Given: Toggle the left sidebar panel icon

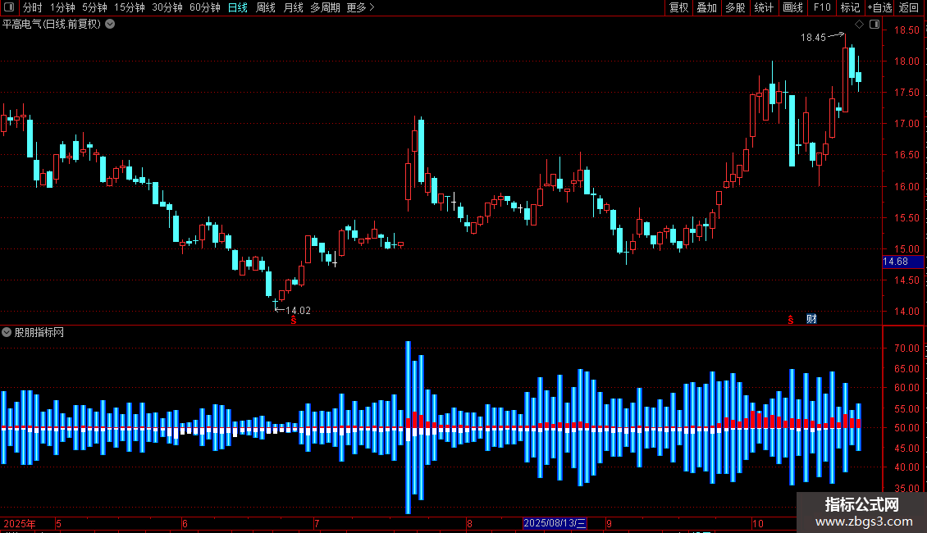Looking at the screenshot, I should point(9,7).
